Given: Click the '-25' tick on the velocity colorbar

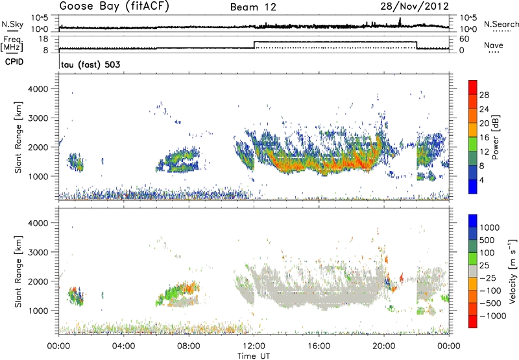Looking at the screenshot, I should tap(489, 277).
